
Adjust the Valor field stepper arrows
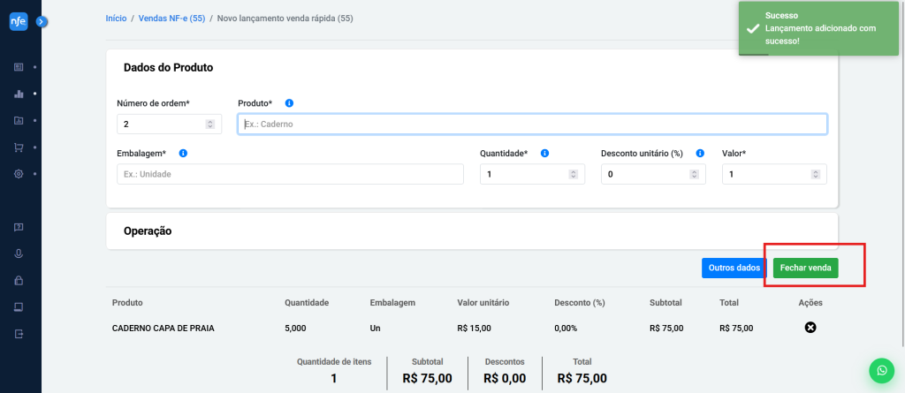point(815,174)
